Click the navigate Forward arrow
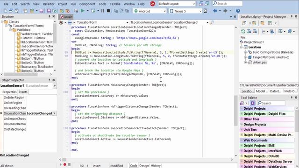The width and height of the screenshot is (299, 168). (225, 11)
